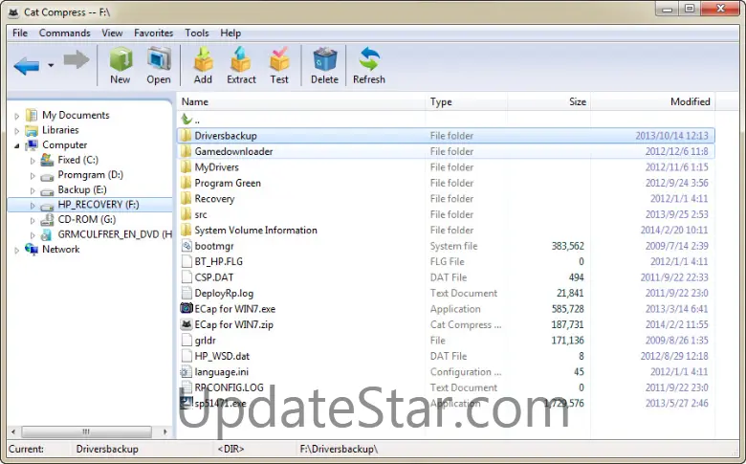Image resolution: width=746 pixels, height=464 pixels.
Task: Click the file name CSP.DAT
Action: click(214, 277)
